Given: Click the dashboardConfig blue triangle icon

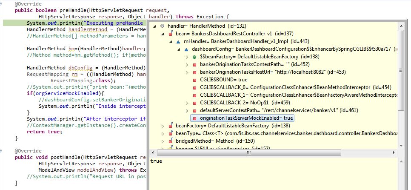Looking at the screenshot, I should point(186,49).
